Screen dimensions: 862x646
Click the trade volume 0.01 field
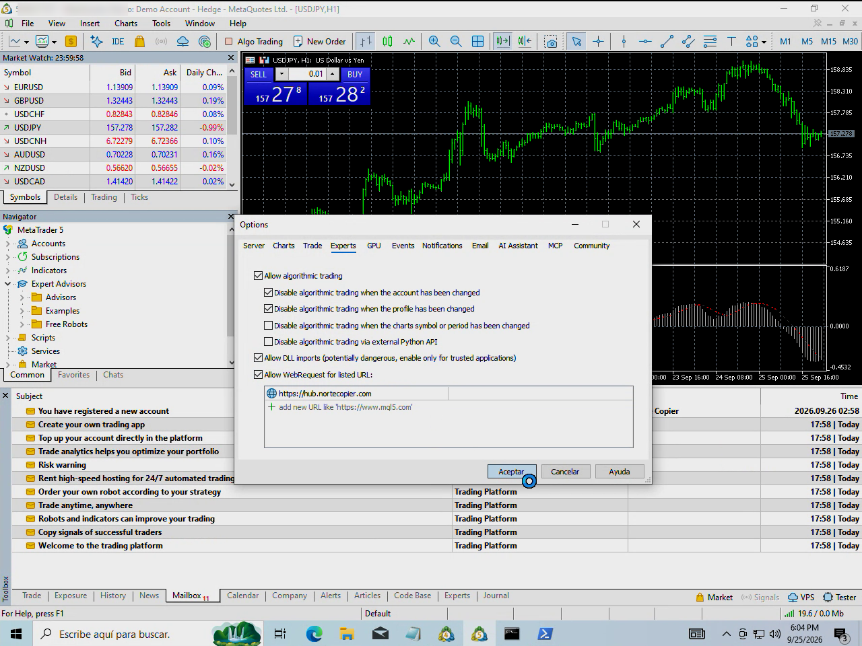click(308, 74)
